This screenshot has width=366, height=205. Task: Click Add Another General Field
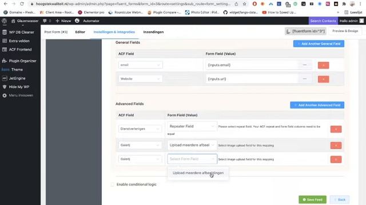[x=319, y=44]
